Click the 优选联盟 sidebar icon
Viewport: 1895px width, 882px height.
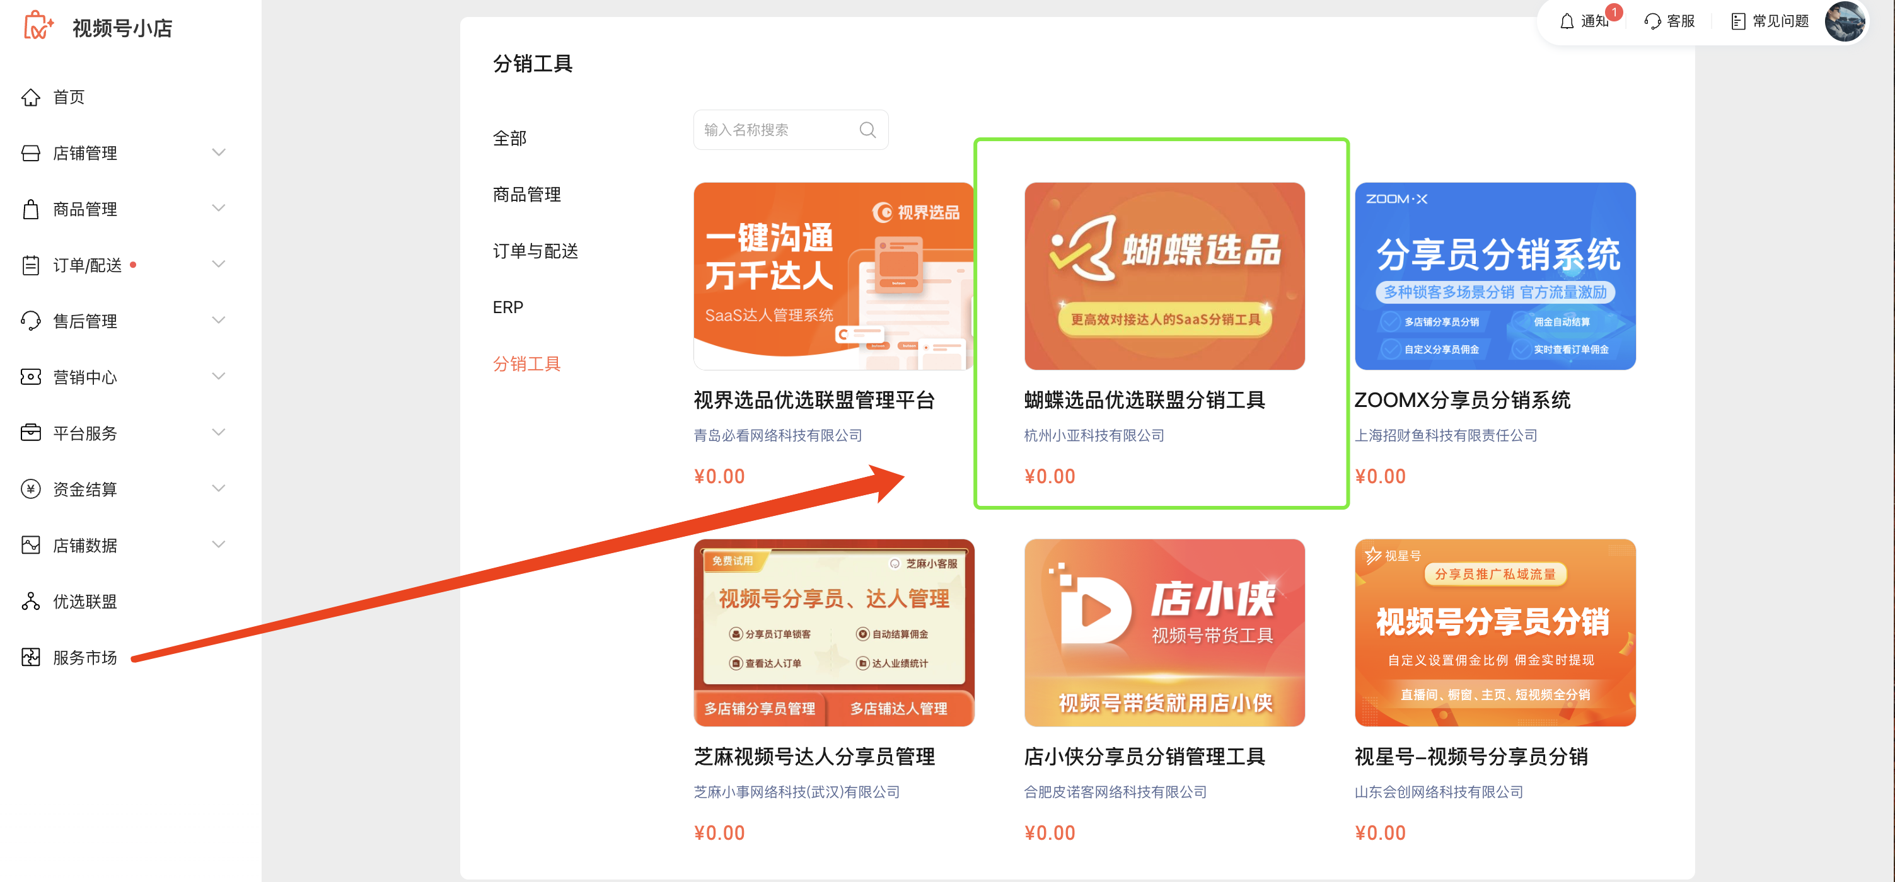[30, 601]
